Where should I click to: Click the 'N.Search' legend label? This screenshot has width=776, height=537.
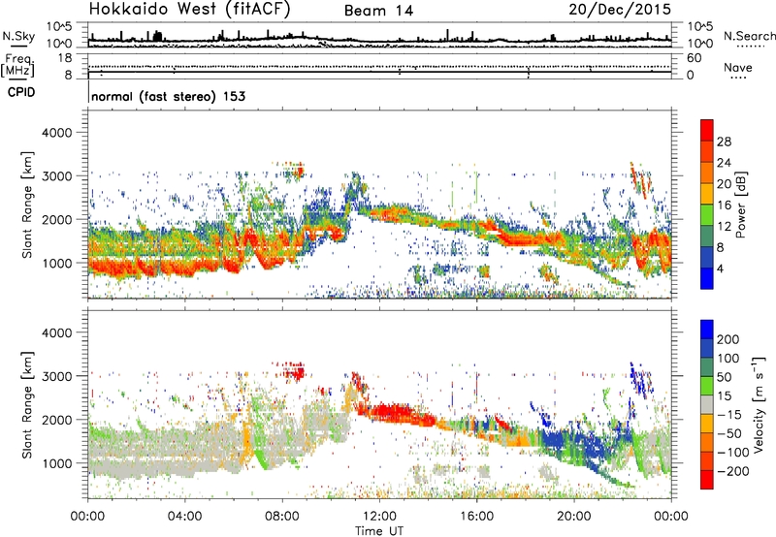[749, 36]
